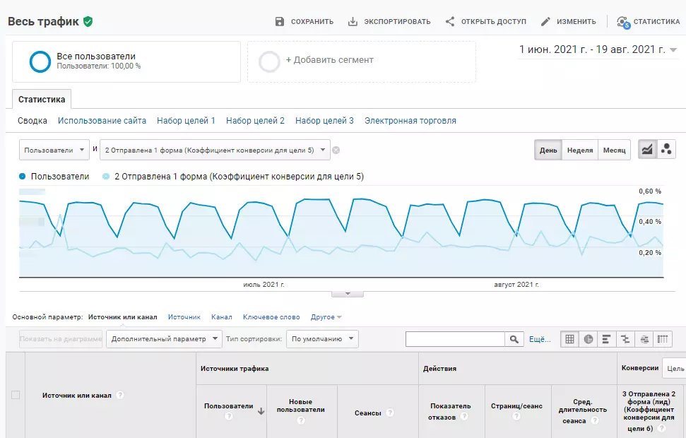686x438 pixels.
Task: Open help icon for Сред. длительность сеанса
Action: click(x=595, y=420)
